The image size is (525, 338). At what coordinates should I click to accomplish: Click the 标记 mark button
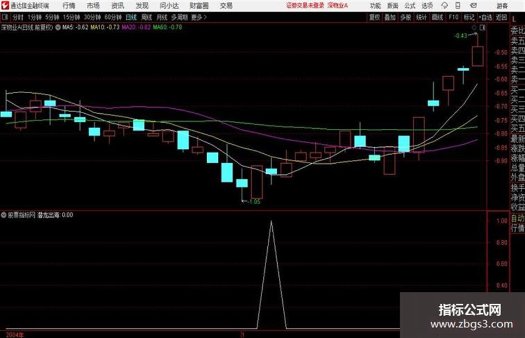click(469, 17)
